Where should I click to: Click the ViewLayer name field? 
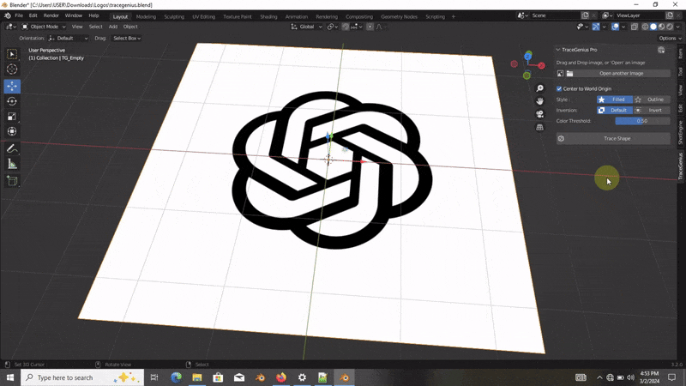pyautogui.click(x=640, y=15)
